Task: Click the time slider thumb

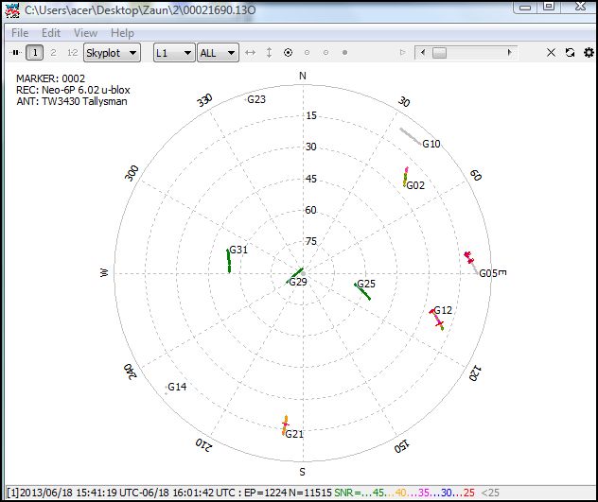Action: [439, 53]
